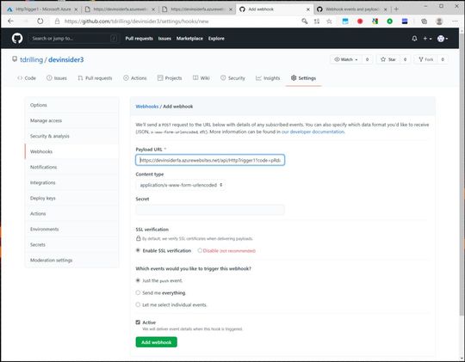Viewport: 465px width, 362px height.
Task: Choose Let me select individual events
Action: [138, 304]
